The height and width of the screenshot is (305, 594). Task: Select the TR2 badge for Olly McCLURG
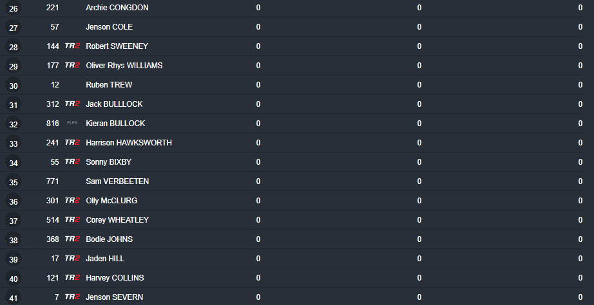click(72, 201)
